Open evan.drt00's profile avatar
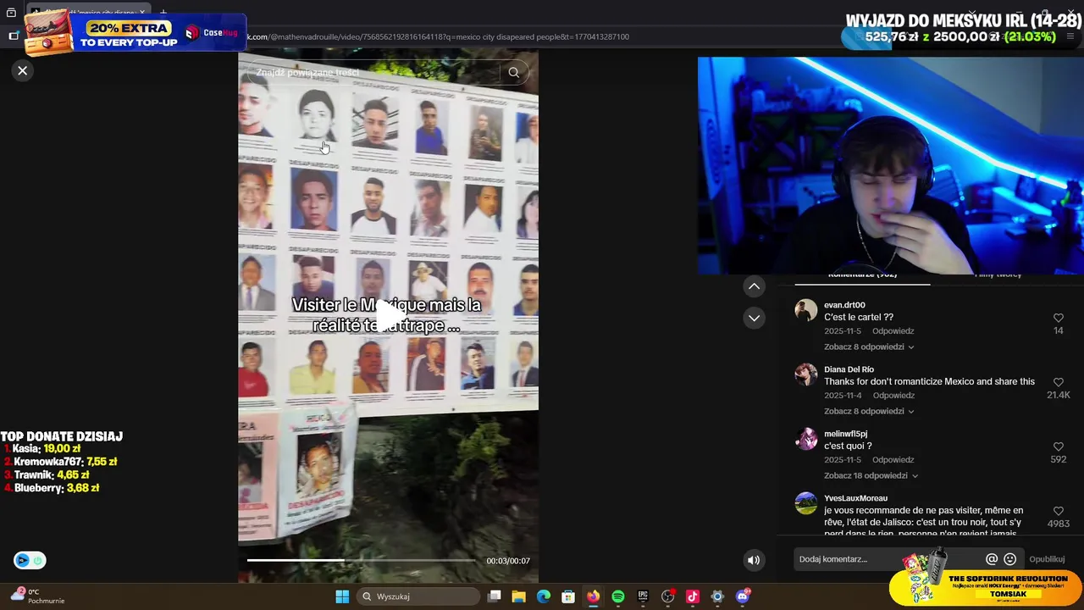The image size is (1084, 610). [x=805, y=310]
